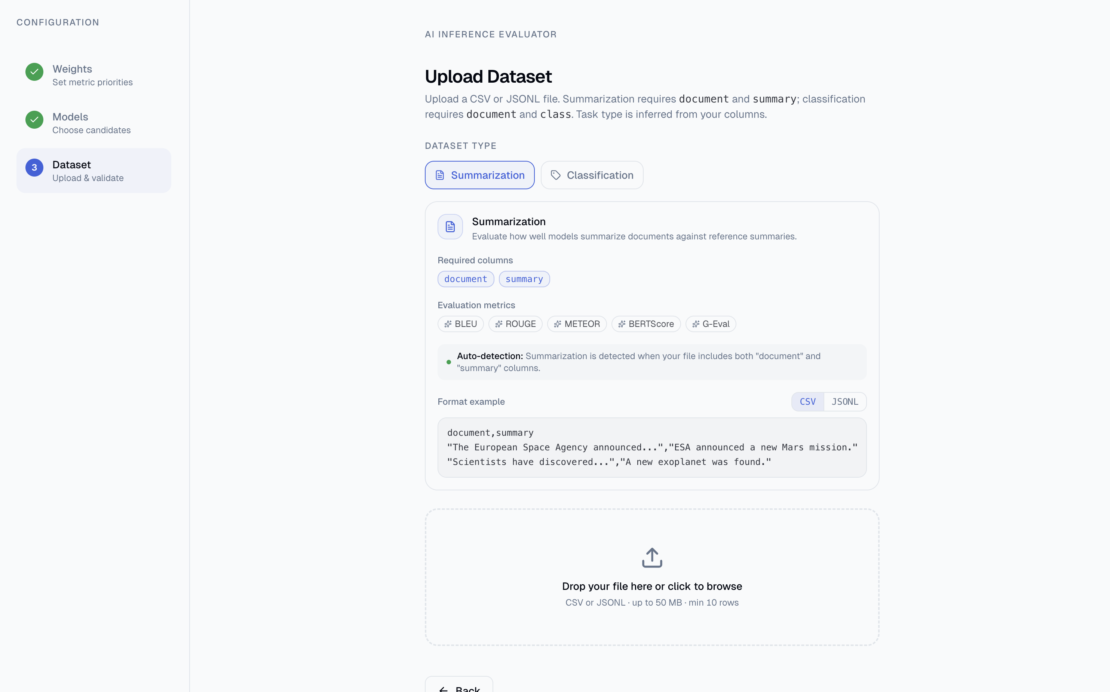
Task: Choose Classification dataset type
Action: pos(592,175)
